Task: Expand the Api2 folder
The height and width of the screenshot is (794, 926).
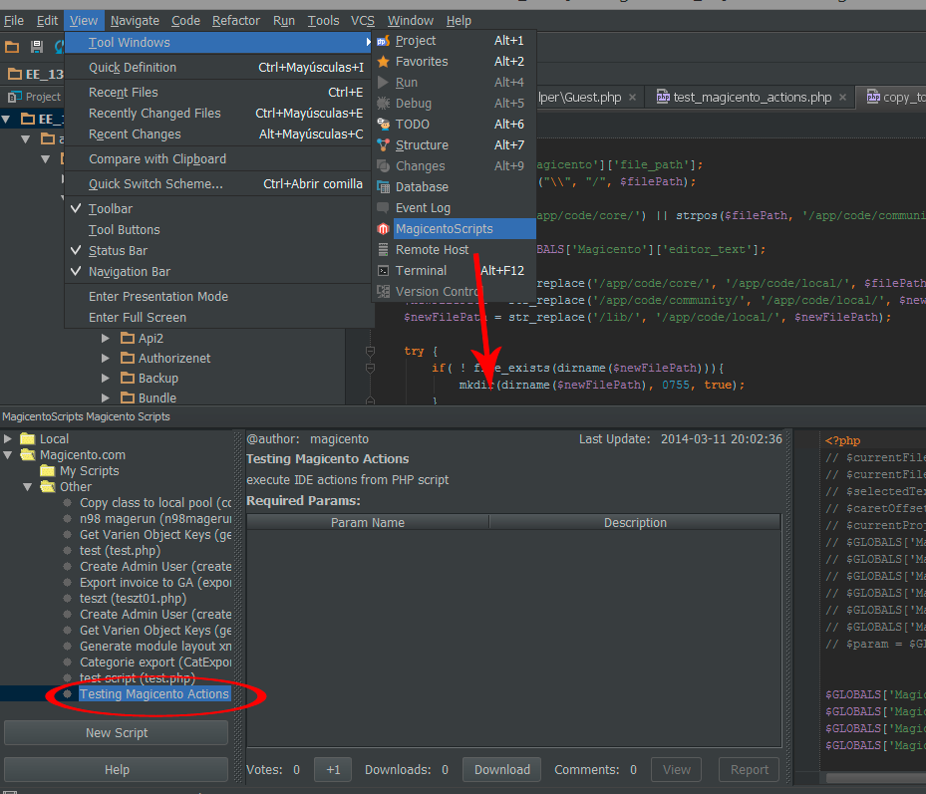Action: [105, 339]
